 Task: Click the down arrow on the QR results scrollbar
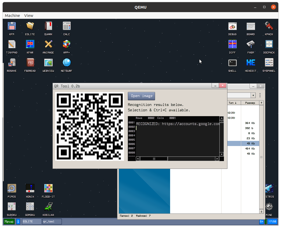point(221,154)
